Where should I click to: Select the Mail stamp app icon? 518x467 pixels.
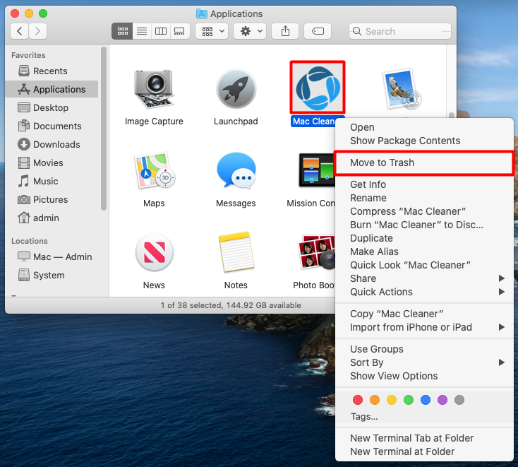click(401, 88)
